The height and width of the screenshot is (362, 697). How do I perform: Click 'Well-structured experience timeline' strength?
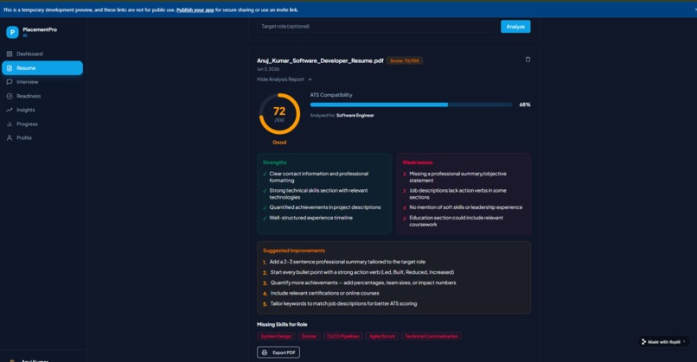tap(310, 218)
